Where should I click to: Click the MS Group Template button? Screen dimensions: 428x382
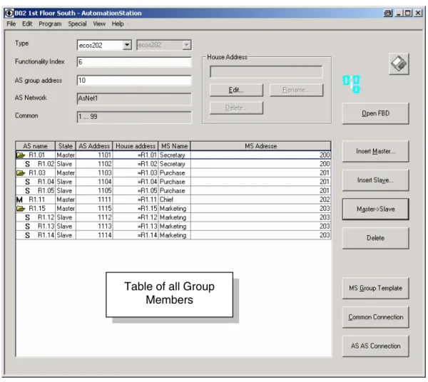coord(376,288)
